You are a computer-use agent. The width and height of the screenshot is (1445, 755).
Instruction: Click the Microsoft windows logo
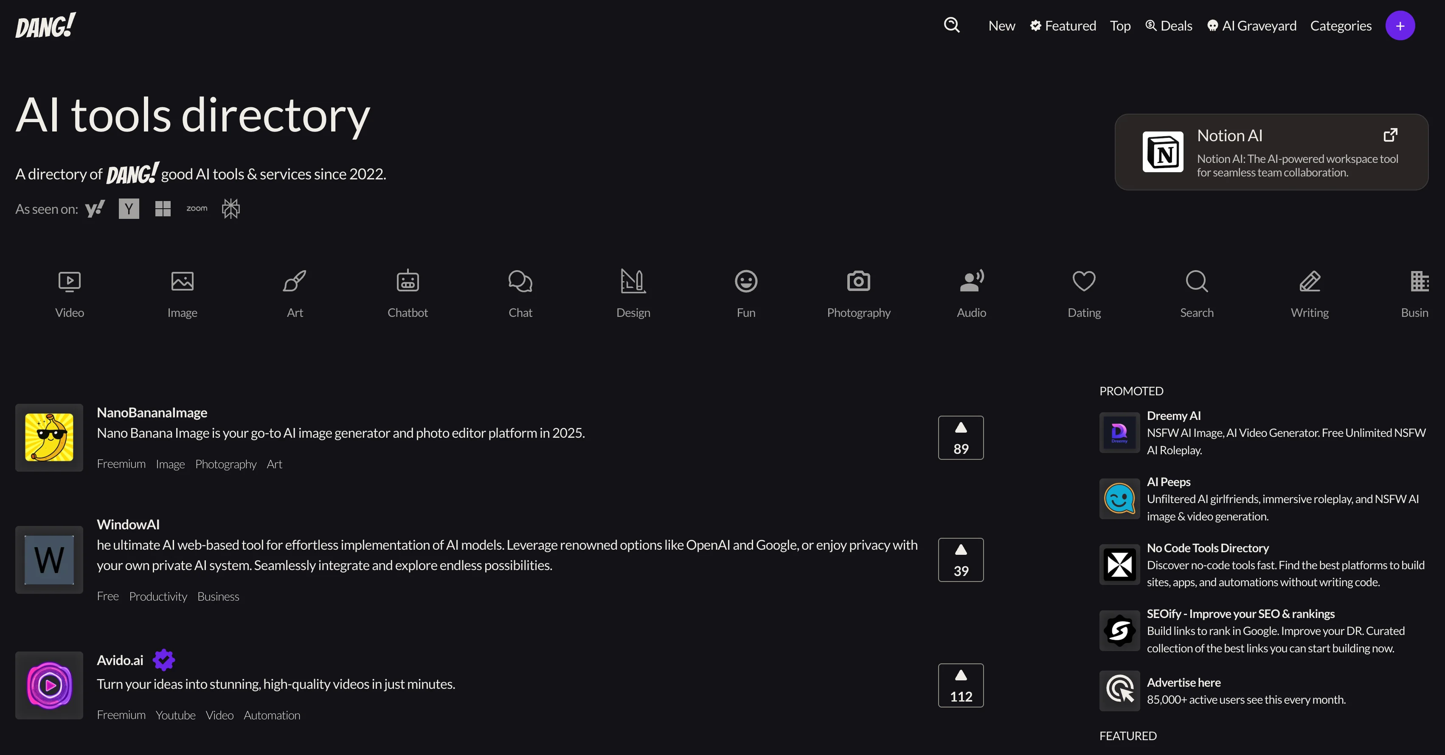163,209
